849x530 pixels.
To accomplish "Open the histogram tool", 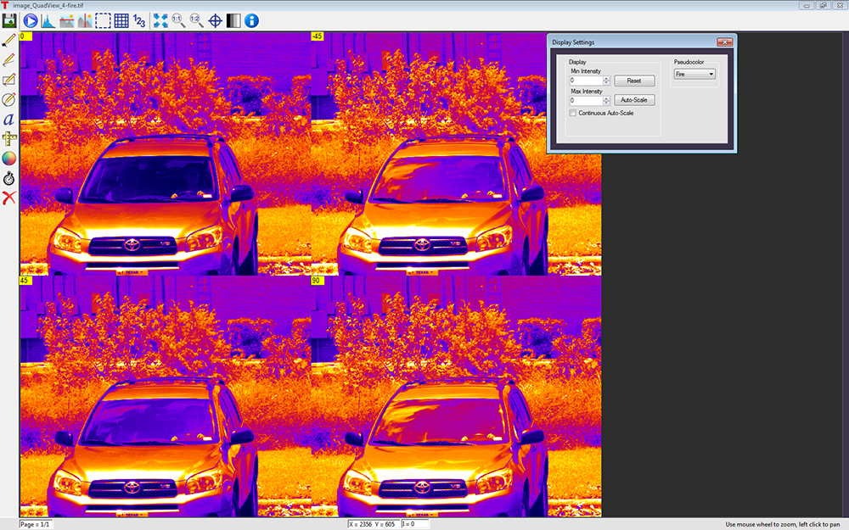I will tap(48, 20).
